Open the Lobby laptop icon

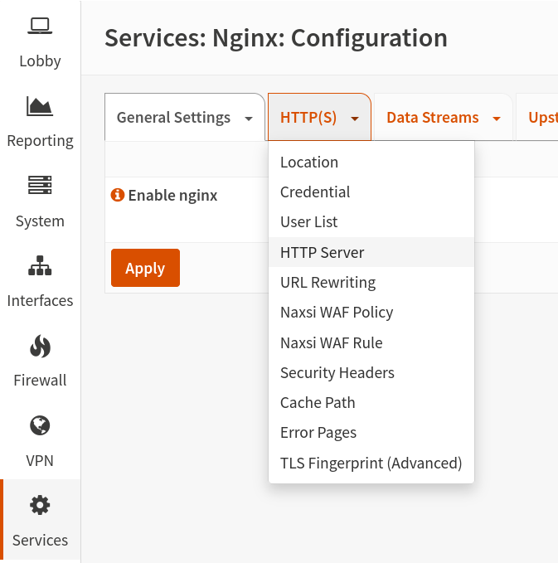pos(40,26)
